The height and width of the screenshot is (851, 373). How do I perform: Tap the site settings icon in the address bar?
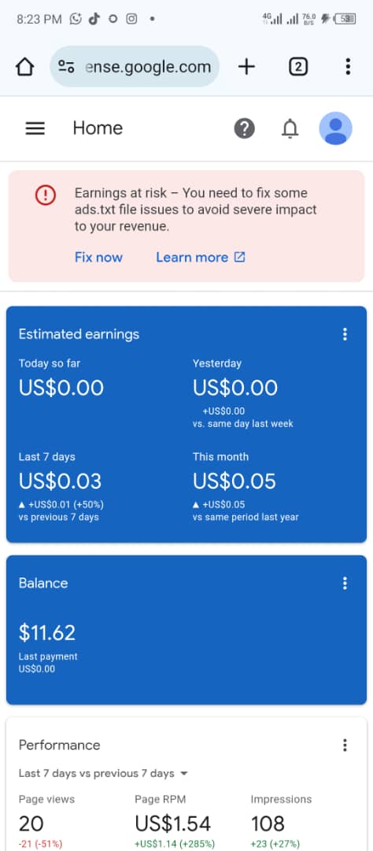click(x=66, y=67)
